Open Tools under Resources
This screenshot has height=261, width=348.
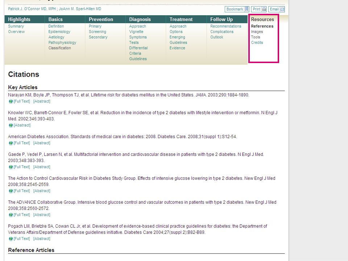(x=256, y=37)
